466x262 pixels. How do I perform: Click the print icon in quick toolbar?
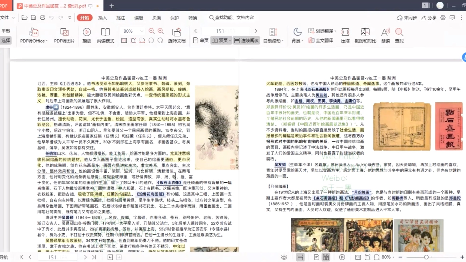[x=42, y=18]
